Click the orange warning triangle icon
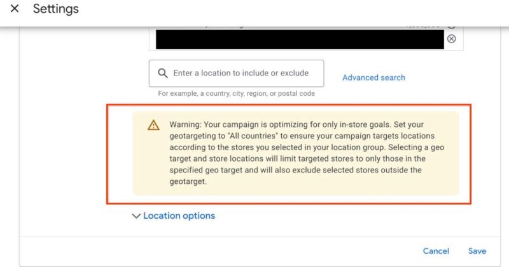 coord(153,125)
